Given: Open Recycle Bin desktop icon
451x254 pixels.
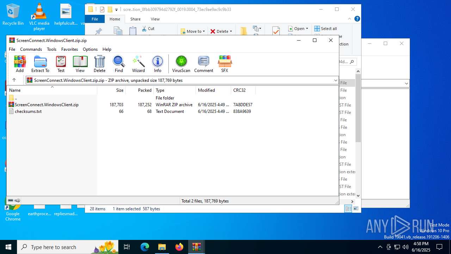Looking at the screenshot, I should pyautogui.click(x=13, y=15).
